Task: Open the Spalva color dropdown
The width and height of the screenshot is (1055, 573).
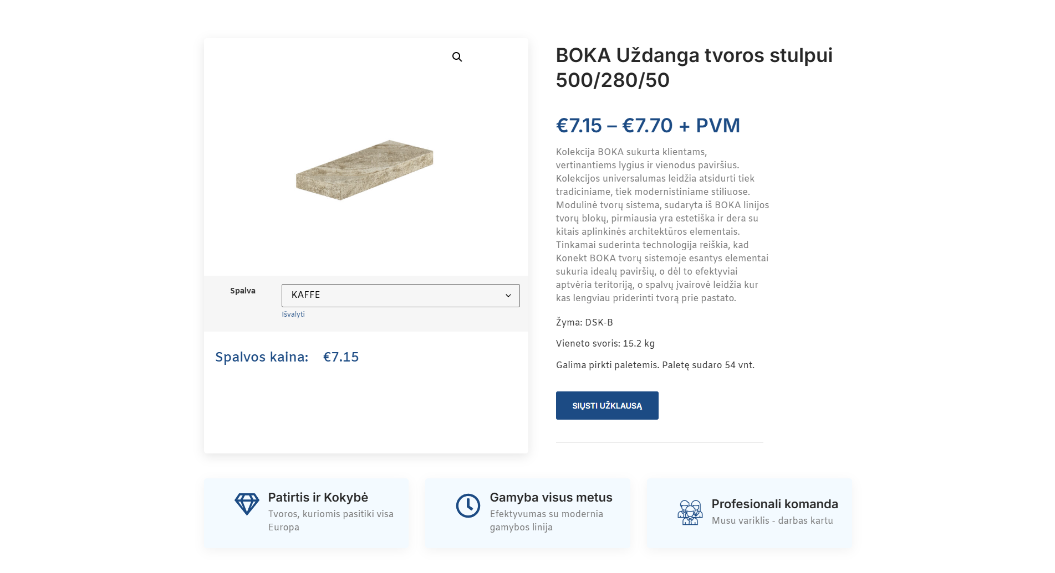Action: tap(400, 296)
